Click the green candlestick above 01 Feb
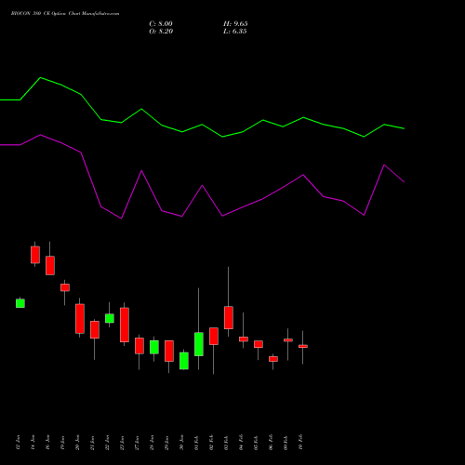This screenshot has height=465, width=465. (199, 344)
